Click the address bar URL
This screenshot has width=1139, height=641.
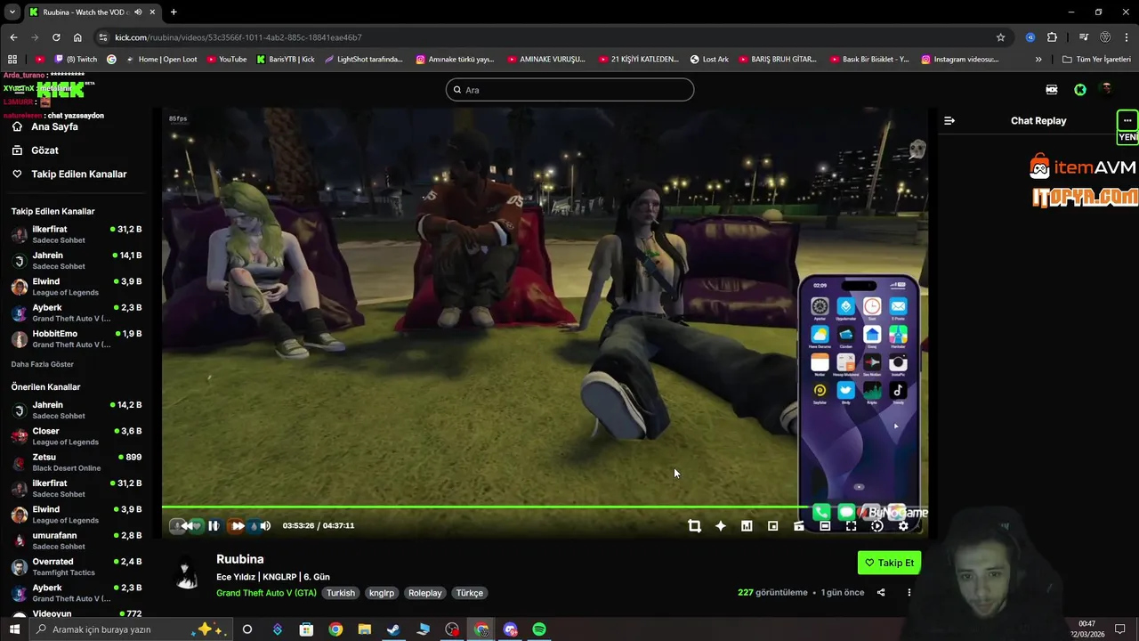pyautogui.click(x=238, y=37)
